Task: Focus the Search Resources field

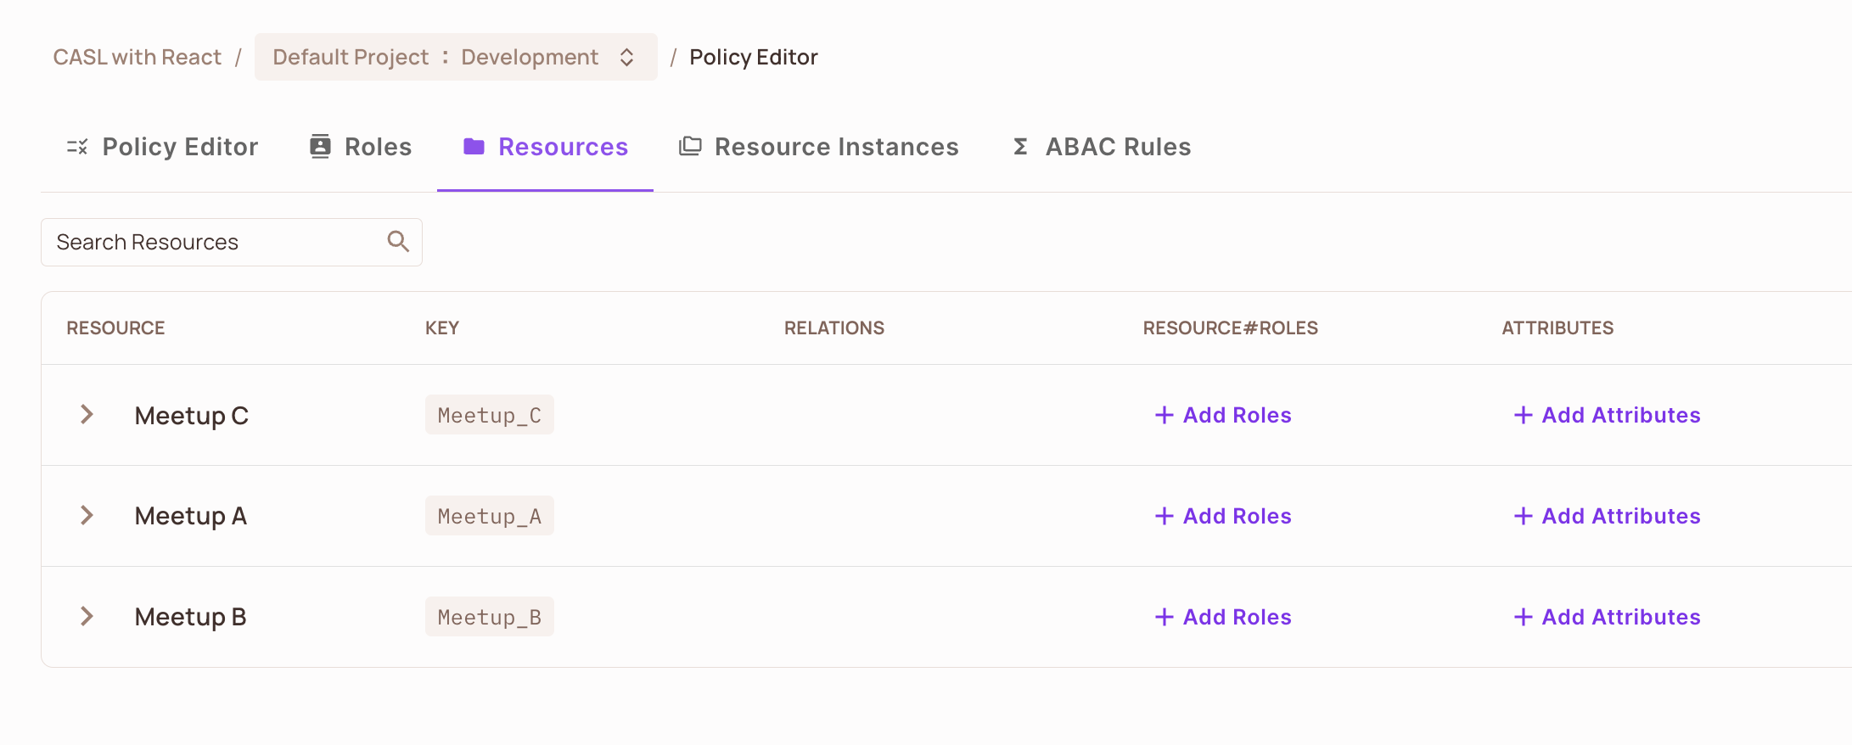Action: [x=212, y=242]
